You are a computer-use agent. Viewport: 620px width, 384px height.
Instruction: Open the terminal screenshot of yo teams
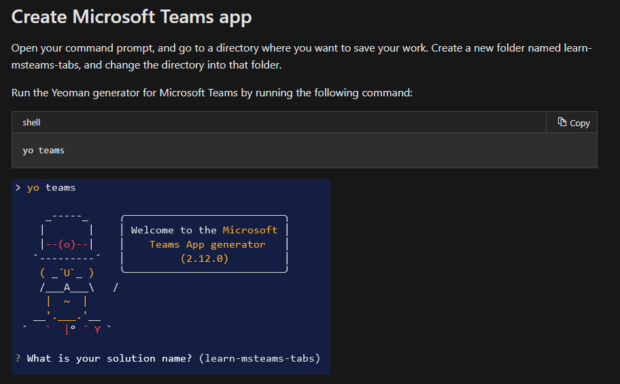171,277
